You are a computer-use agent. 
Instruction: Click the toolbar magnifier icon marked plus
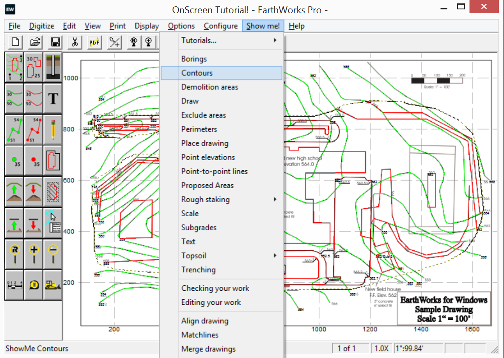tap(149, 42)
